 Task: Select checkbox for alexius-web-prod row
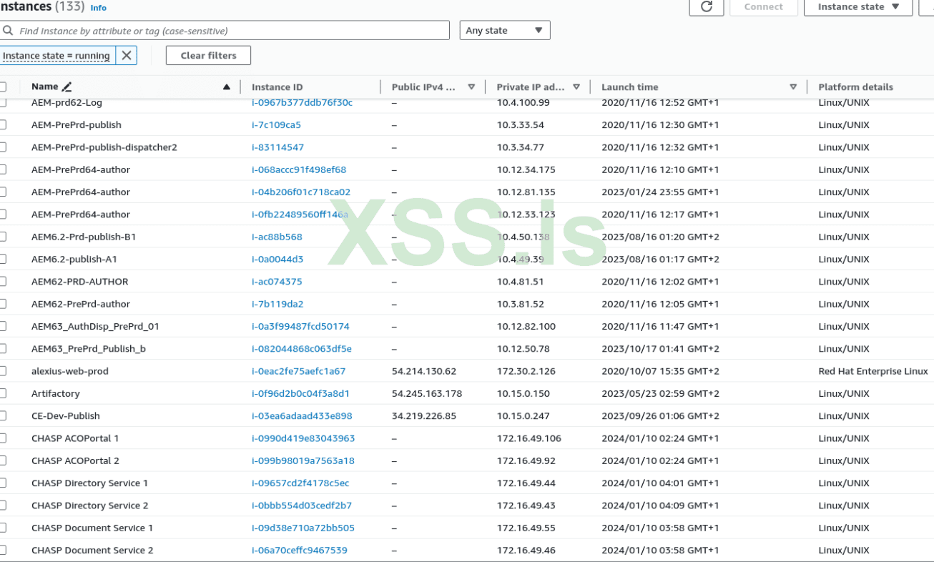click(2, 371)
